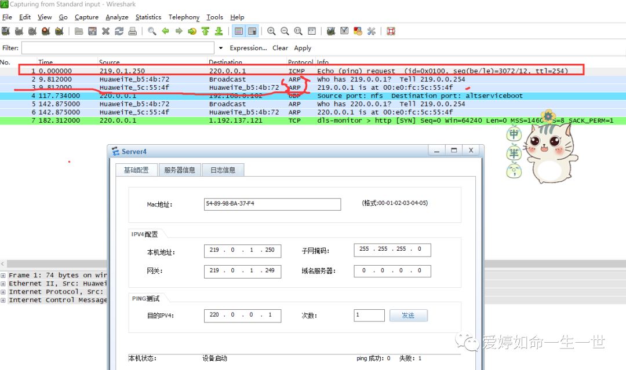Save this capture file icon
This screenshot has height=370, width=626.
tap(92, 31)
